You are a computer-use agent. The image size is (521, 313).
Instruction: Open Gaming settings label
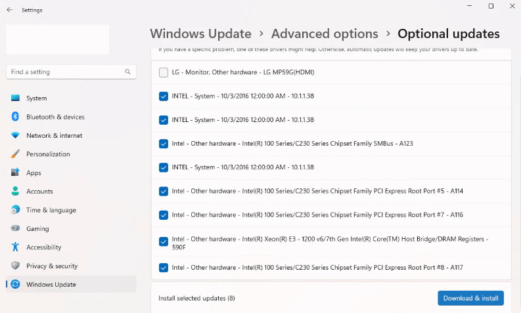pyautogui.click(x=37, y=229)
